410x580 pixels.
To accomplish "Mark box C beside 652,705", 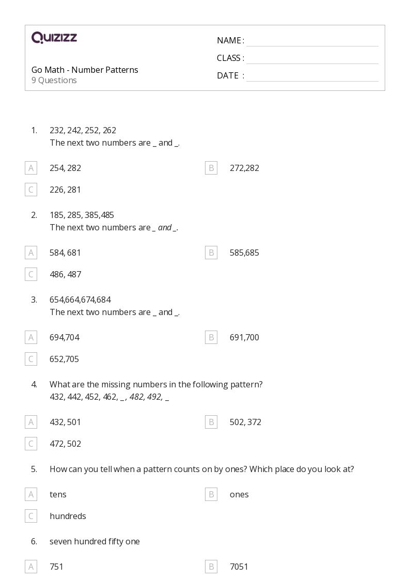I will tap(31, 359).
